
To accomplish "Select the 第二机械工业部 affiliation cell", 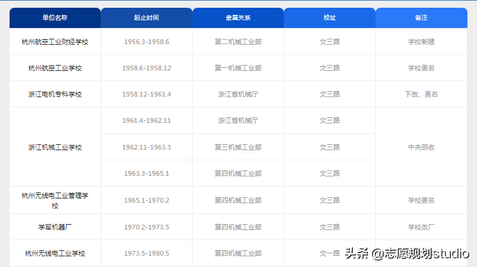I will [238, 42].
